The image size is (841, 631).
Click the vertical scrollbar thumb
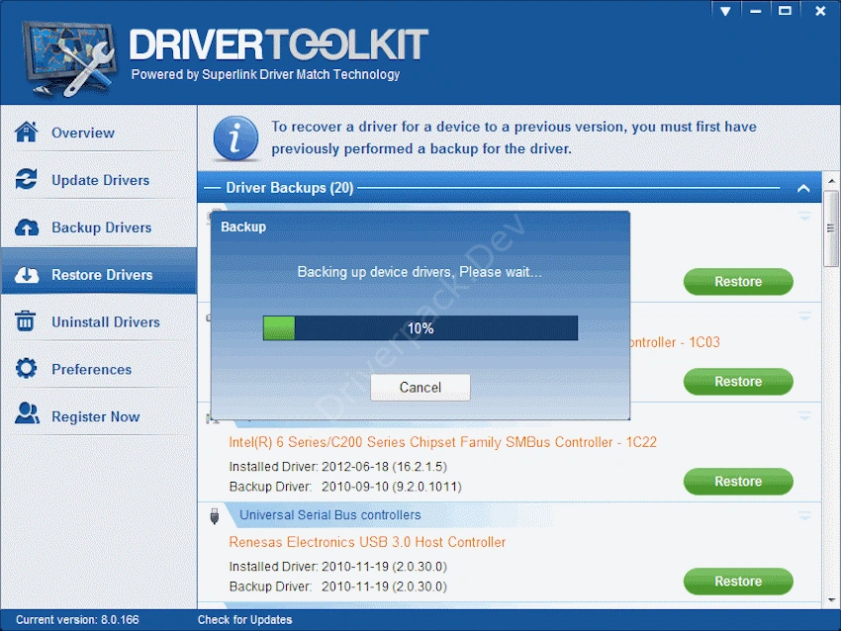831,228
